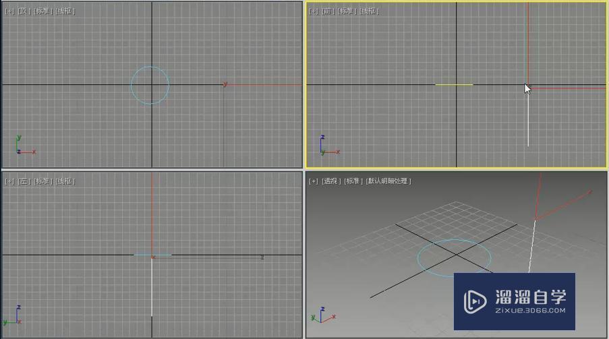This screenshot has height=339, width=609.
Task: Open [标准] menu in the 左 viewport
Action: tap(43, 181)
